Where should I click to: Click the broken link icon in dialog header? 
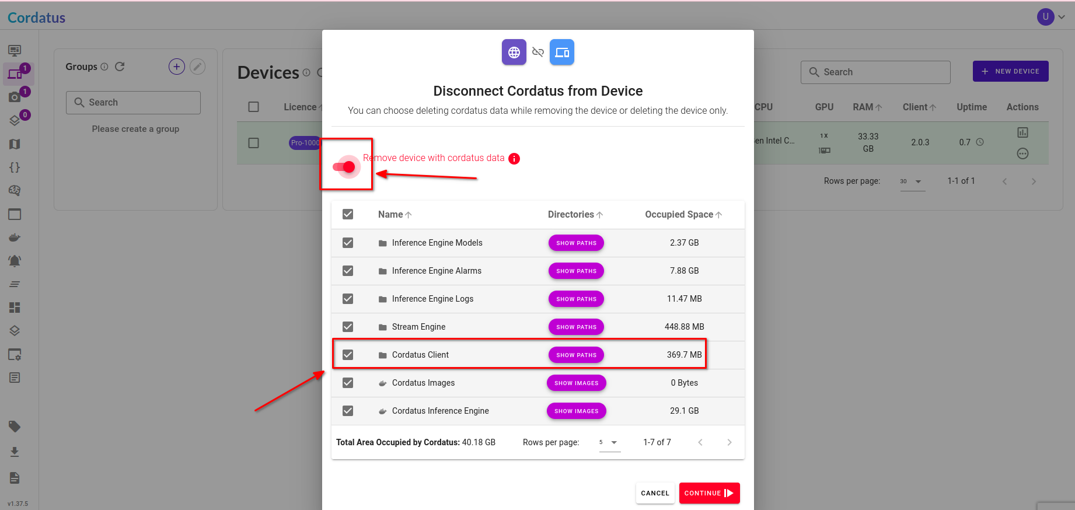[538, 53]
